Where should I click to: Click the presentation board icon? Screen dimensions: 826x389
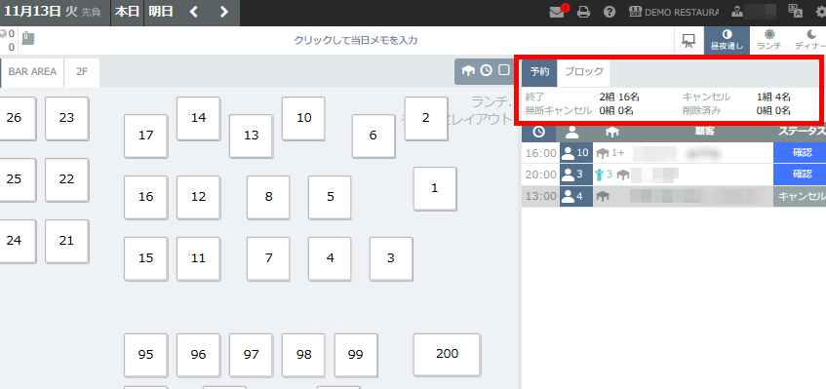688,41
